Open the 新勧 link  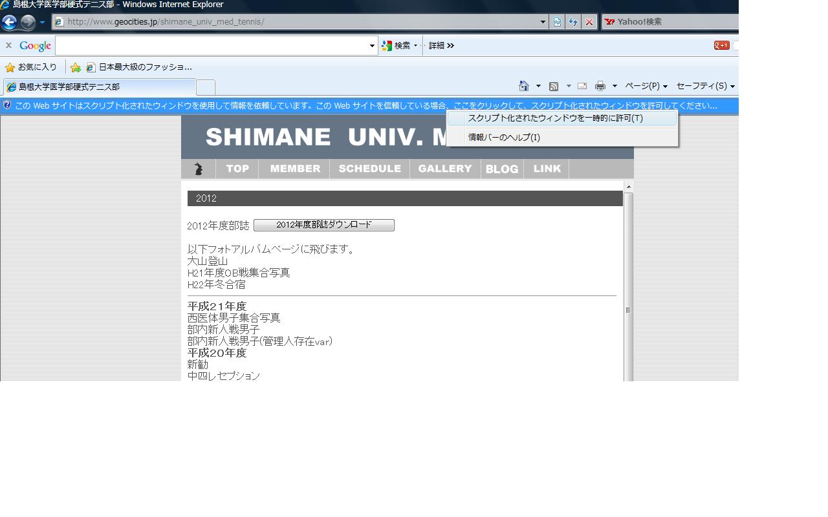tap(198, 364)
